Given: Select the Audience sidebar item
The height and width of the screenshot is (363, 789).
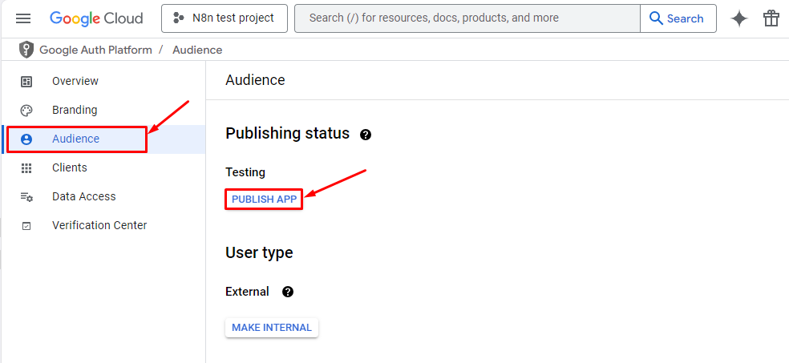Looking at the screenshot, I should (103, 139).
